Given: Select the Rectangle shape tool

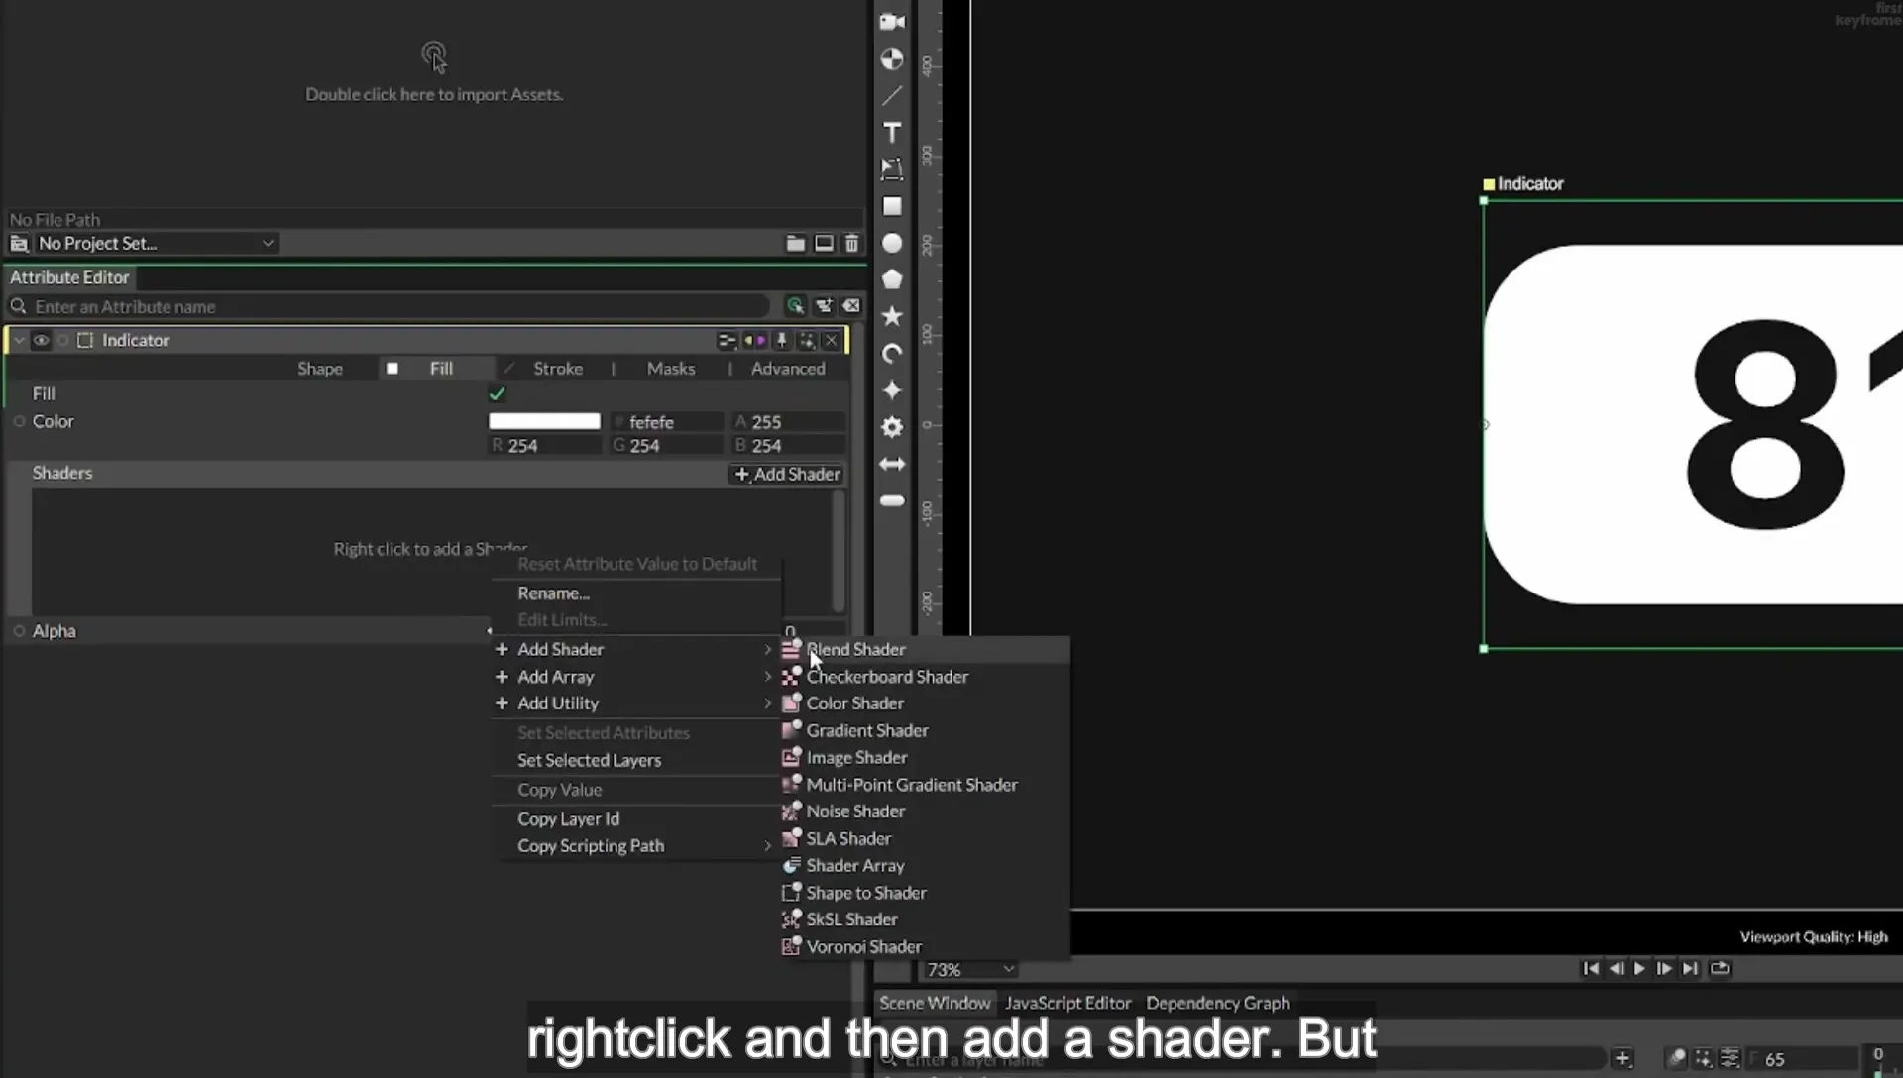Looking at the screenshot, I should (892, 206).
